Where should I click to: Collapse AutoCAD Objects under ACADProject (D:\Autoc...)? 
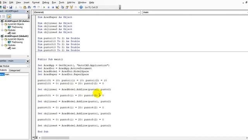coord(2,24)
